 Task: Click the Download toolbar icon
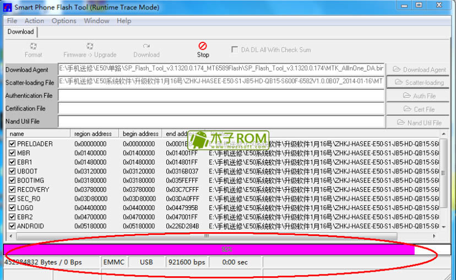click(146, 47)
